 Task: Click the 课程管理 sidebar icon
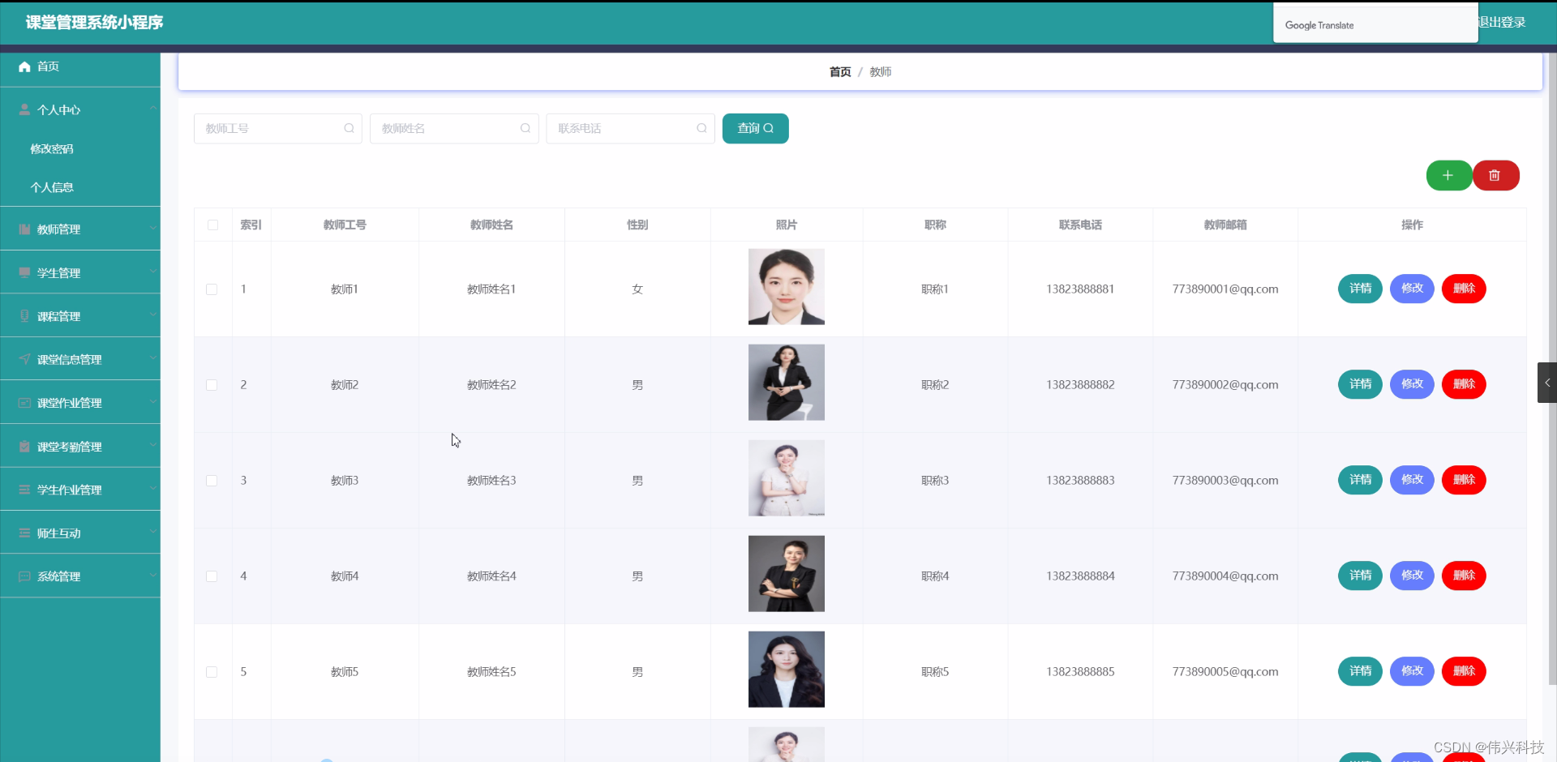coord(24,316)
